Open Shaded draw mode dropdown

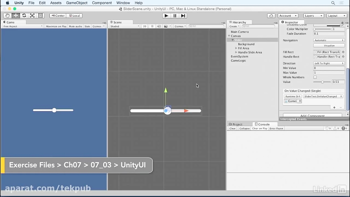(124, 26)
